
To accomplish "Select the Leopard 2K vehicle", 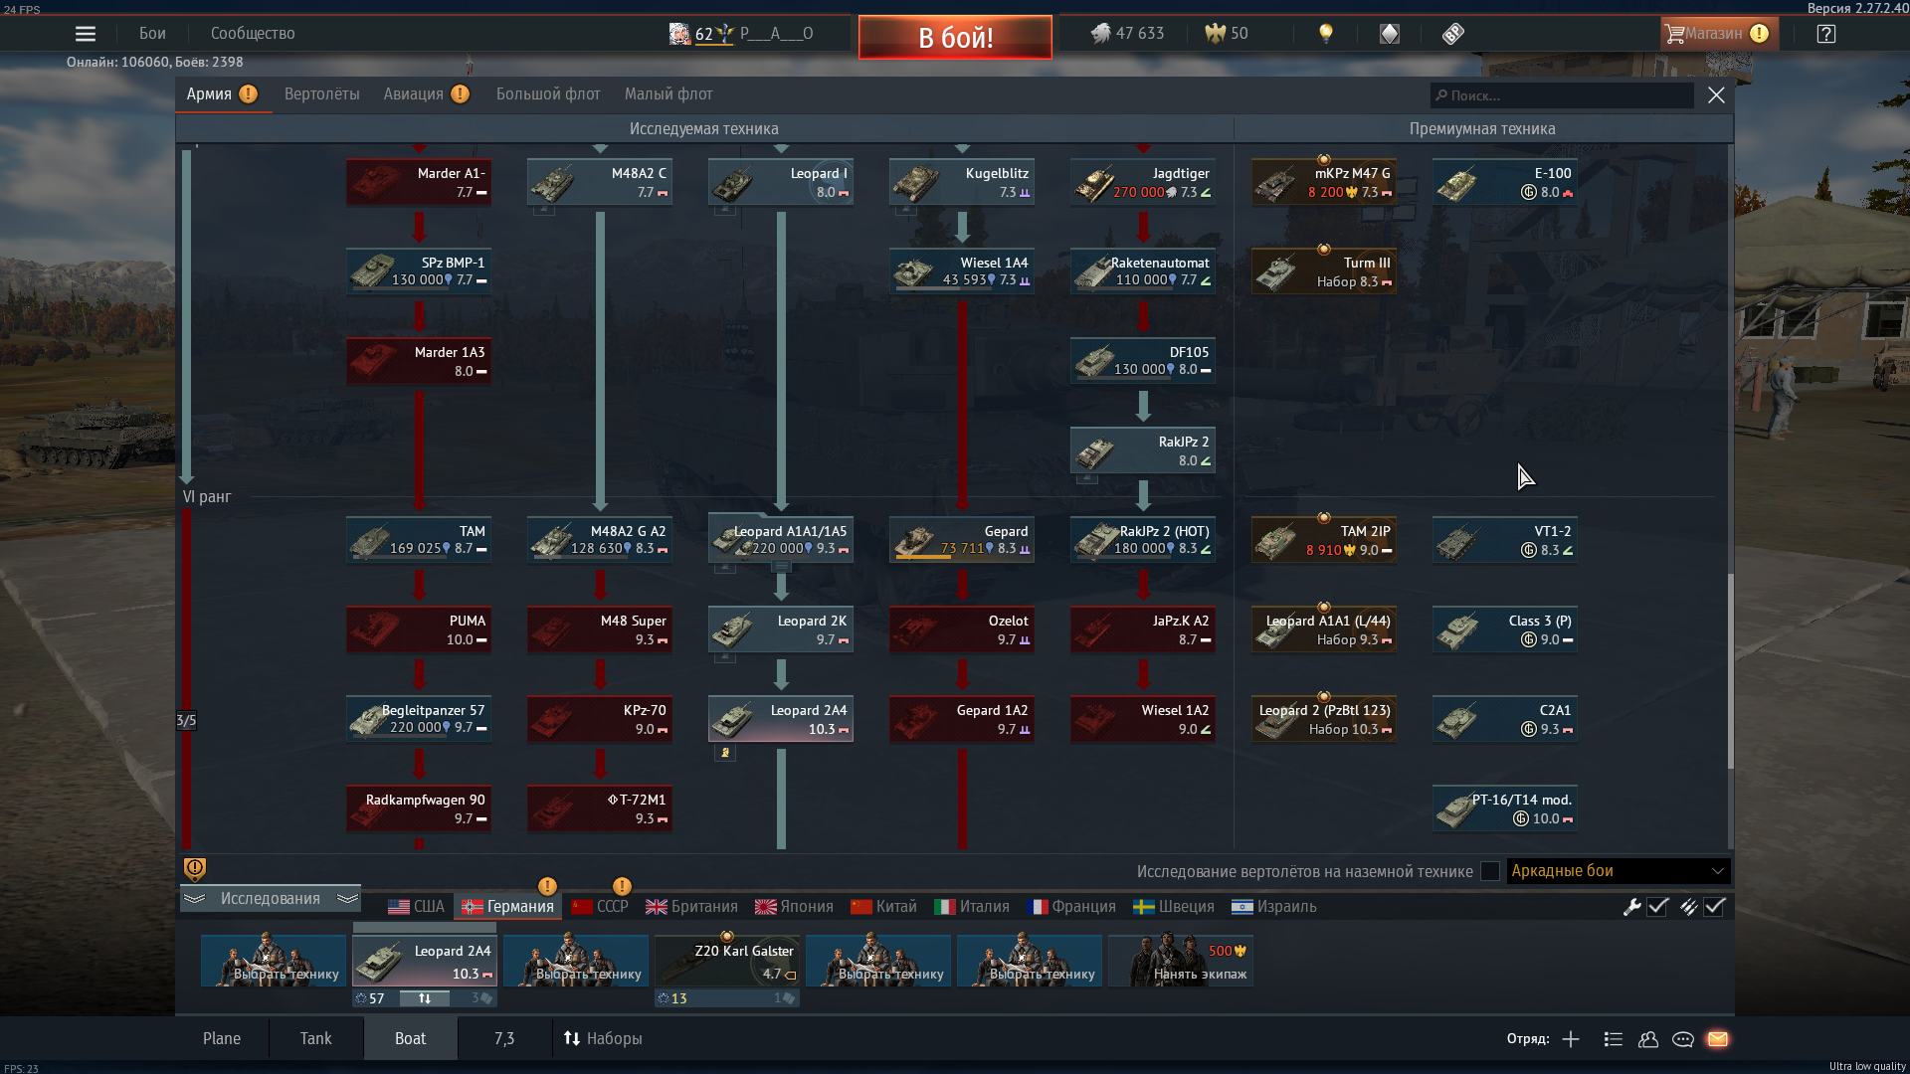I will pyautogui.click(x=781, y=630).
